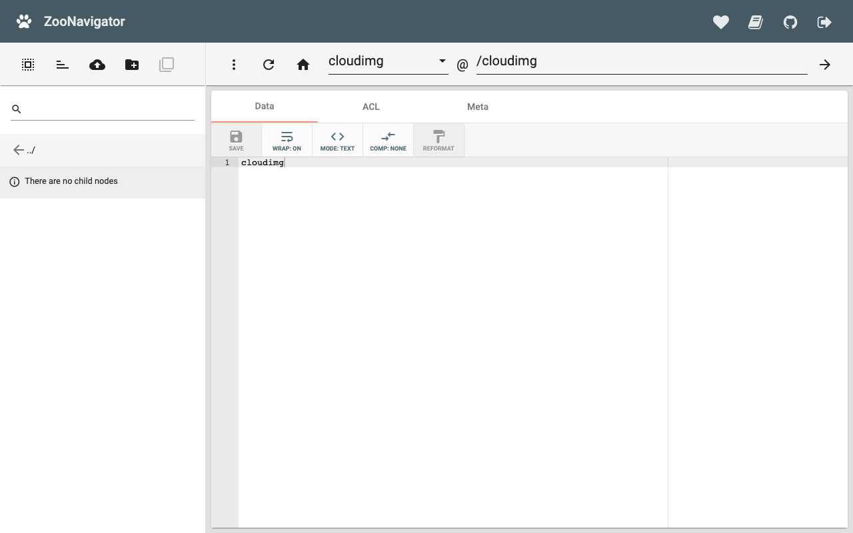The image size is (853, 533).
Task: Click the sort nodes icon
Action: click(x=63, y=65)
